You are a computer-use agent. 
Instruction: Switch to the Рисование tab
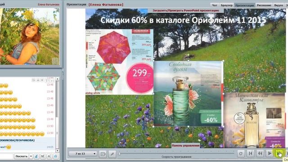click(x=264, y=5)
